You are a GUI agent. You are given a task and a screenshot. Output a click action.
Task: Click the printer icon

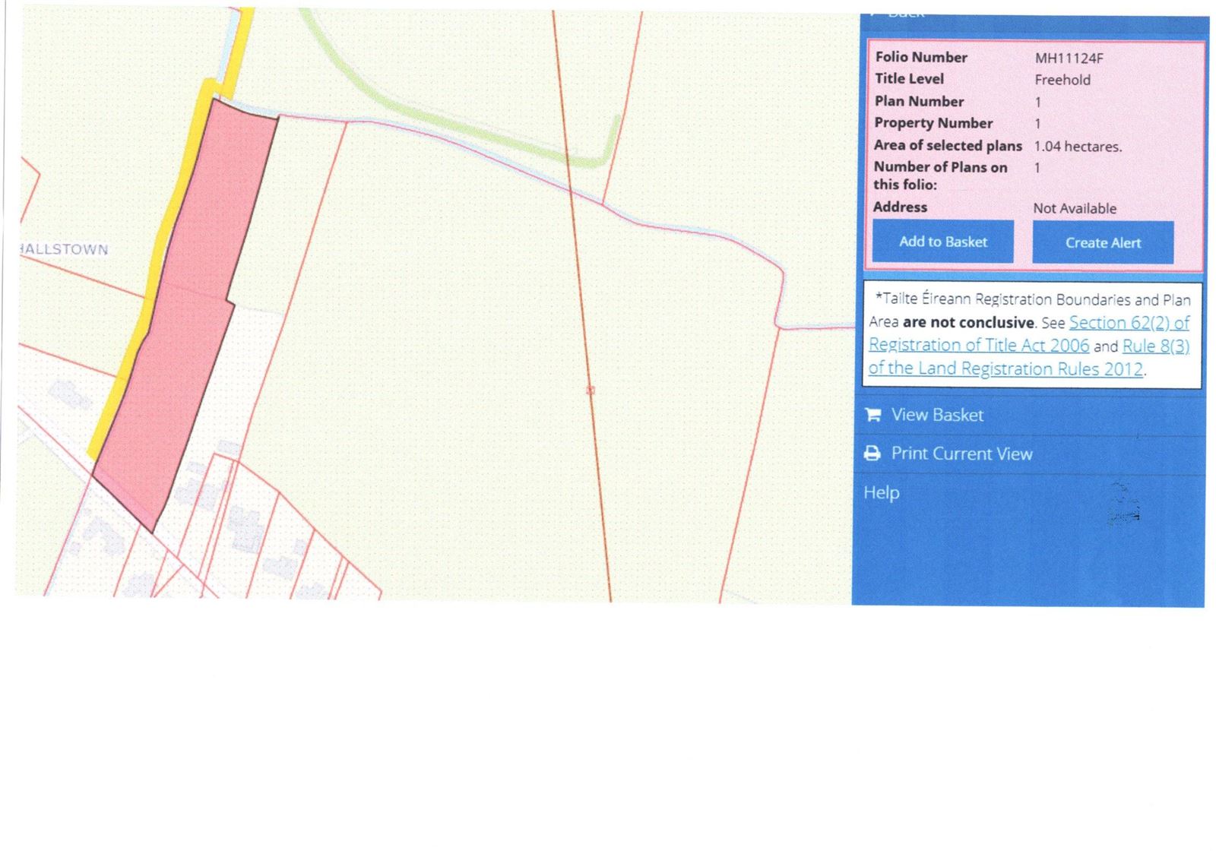pyautogui.click(x=872, y=454)
